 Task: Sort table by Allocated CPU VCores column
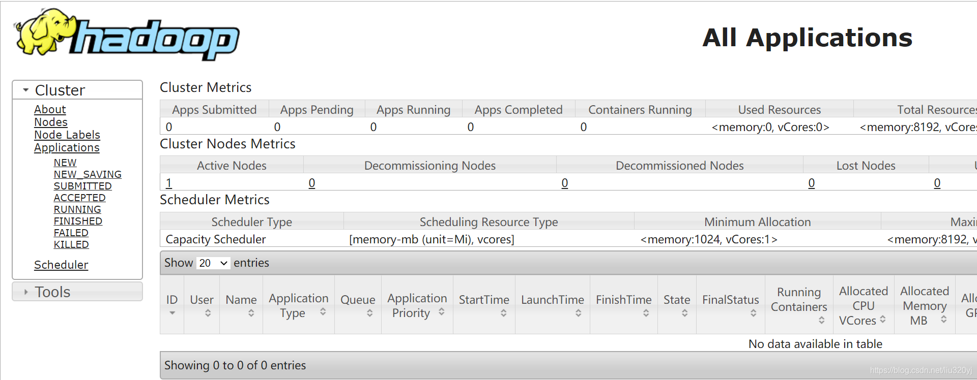(x=864, y=304)
